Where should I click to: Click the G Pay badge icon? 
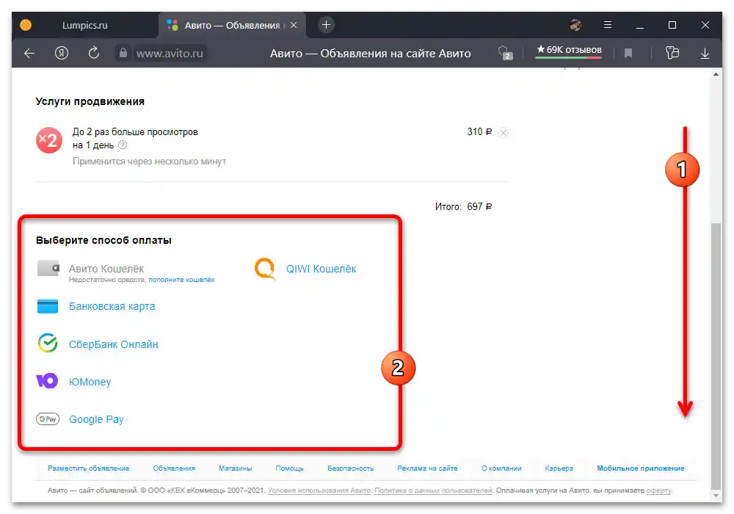(x=48, y=419)
